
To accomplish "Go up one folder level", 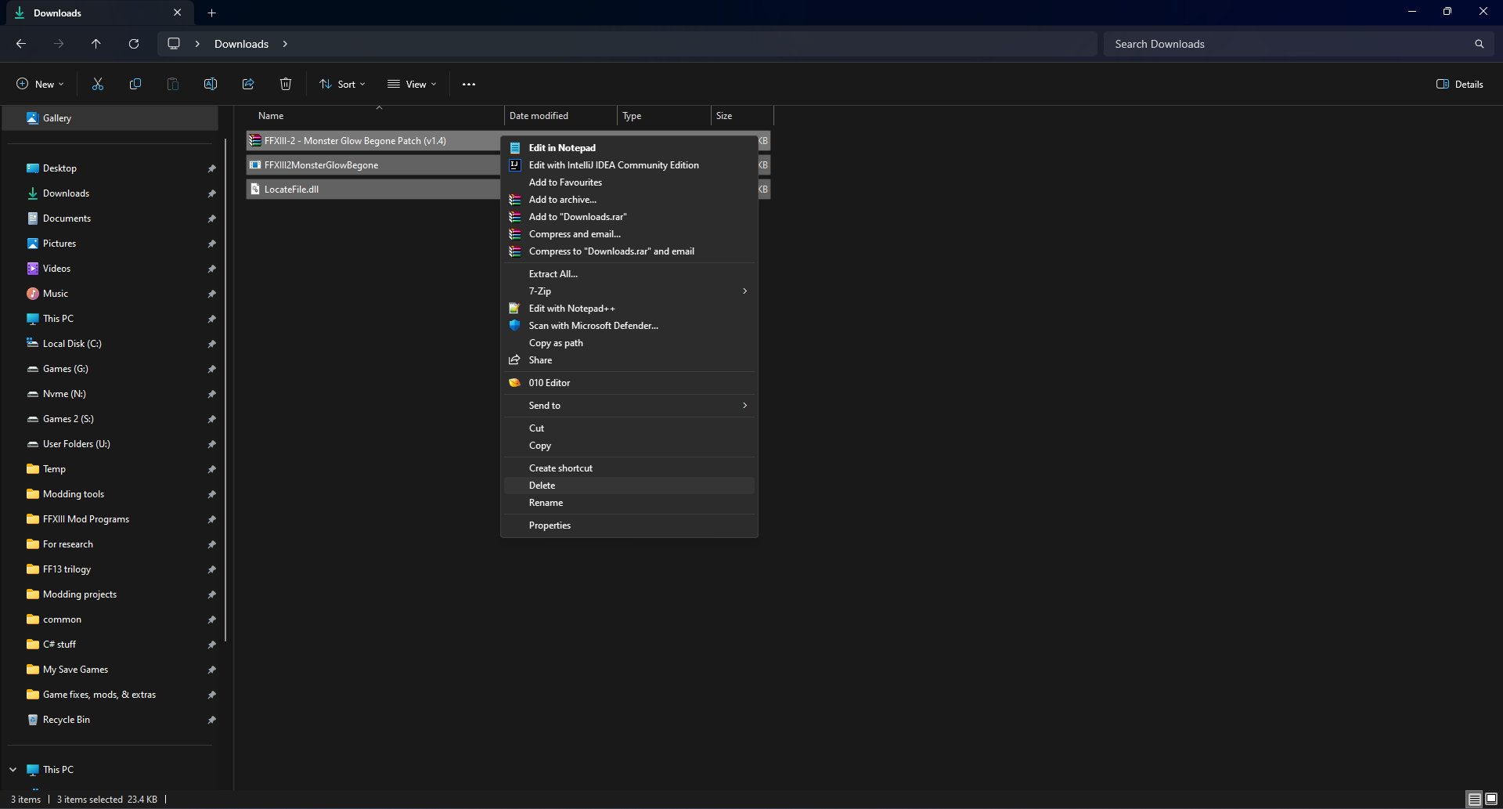I will (x=96, y=44).
